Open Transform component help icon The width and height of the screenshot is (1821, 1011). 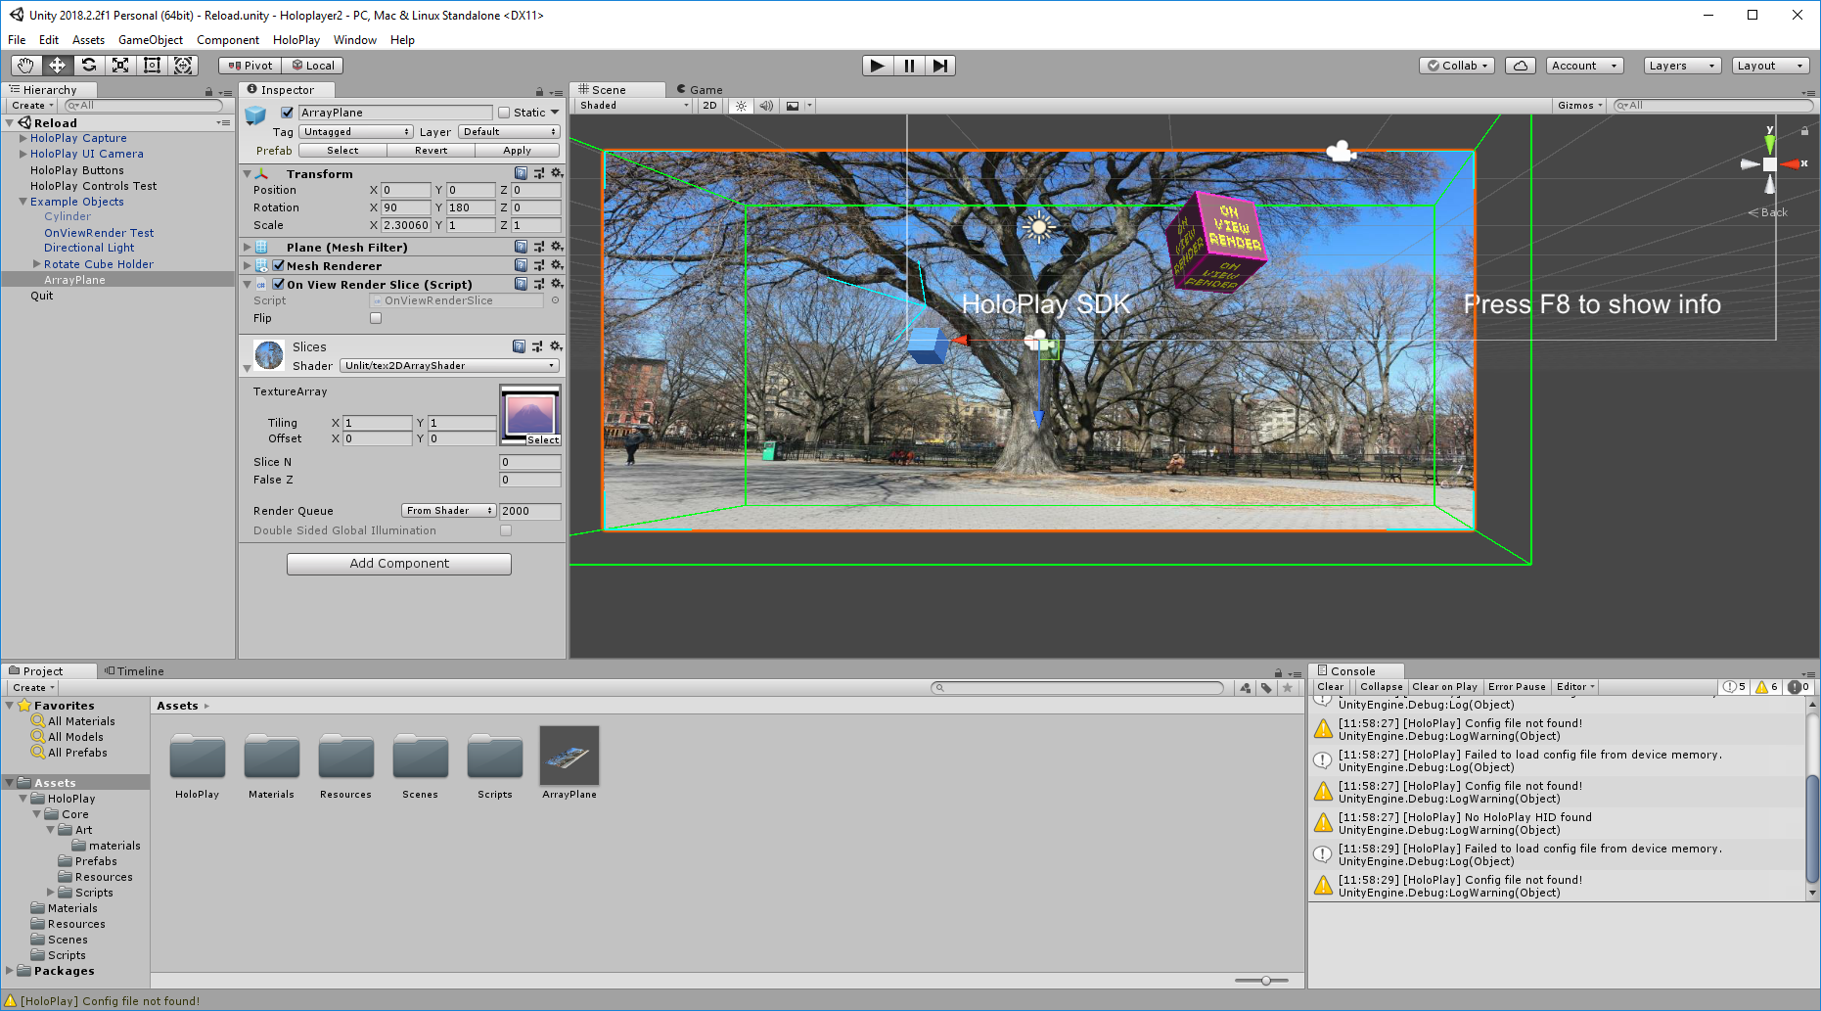(521, 173)
